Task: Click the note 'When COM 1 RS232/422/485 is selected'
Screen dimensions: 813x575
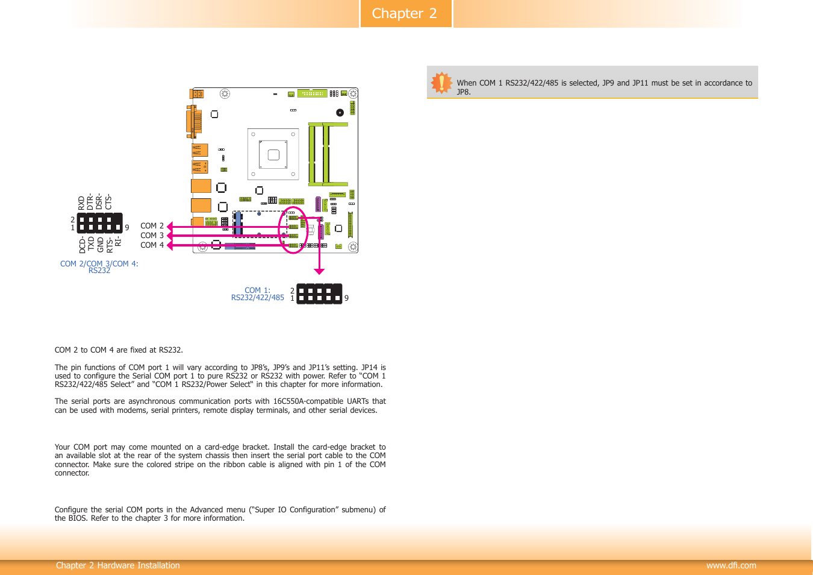Action: (605, 87)
